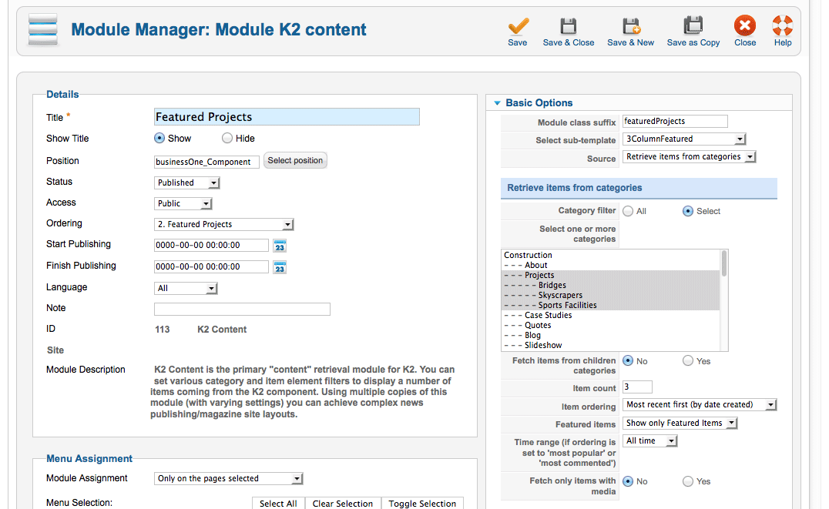Select Construction in the categories list

[x=611, y=256]
